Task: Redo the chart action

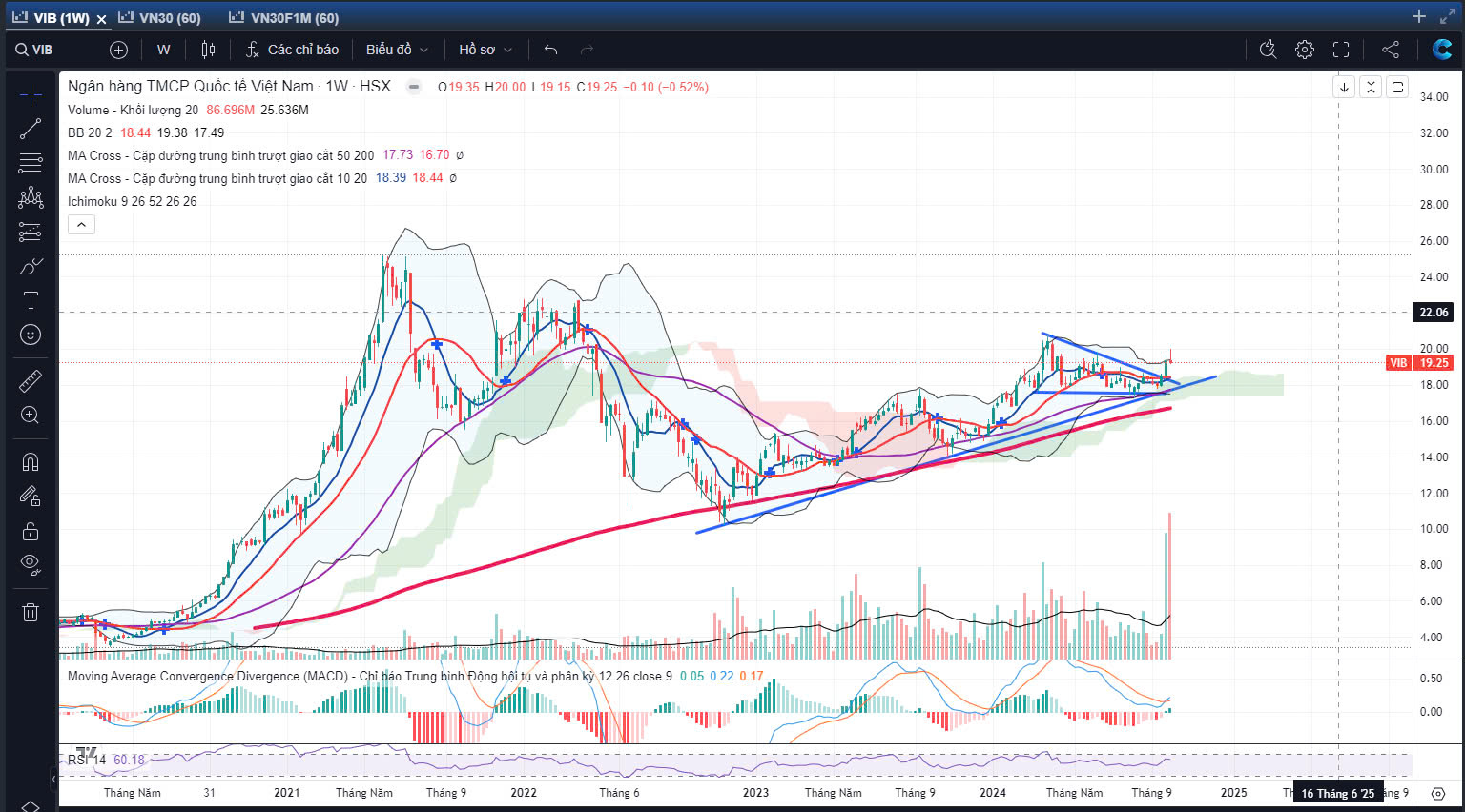Action: [x=587, y=50]
